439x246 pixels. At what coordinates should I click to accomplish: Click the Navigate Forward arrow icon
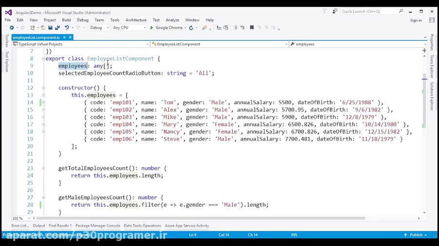[x=22, y=28]
